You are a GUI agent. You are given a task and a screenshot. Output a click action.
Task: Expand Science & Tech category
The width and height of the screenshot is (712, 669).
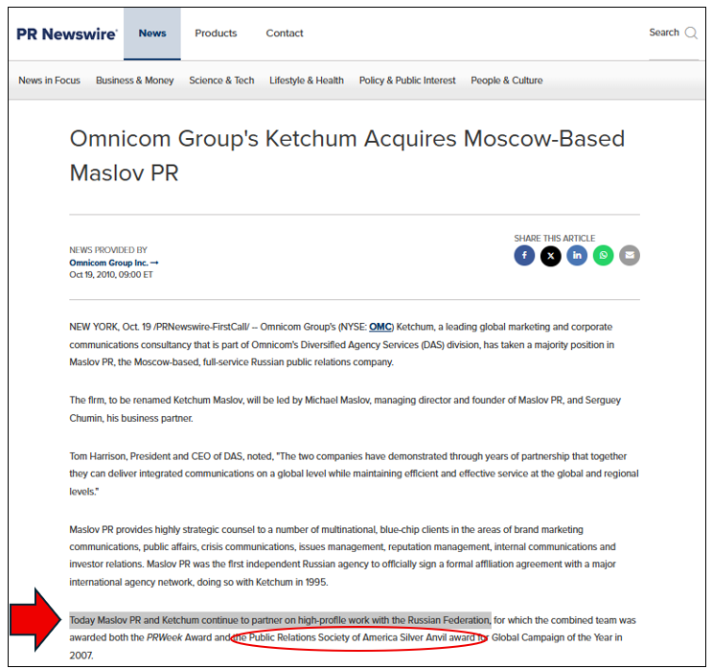(x=221, y=81)
